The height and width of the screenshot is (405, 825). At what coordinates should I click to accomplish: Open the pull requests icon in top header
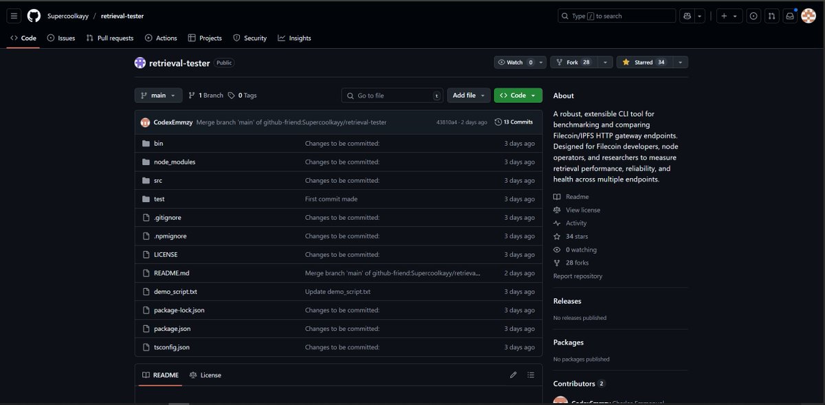tap(773, 16)
